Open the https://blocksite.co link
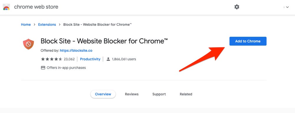 (x=76, y=51)
